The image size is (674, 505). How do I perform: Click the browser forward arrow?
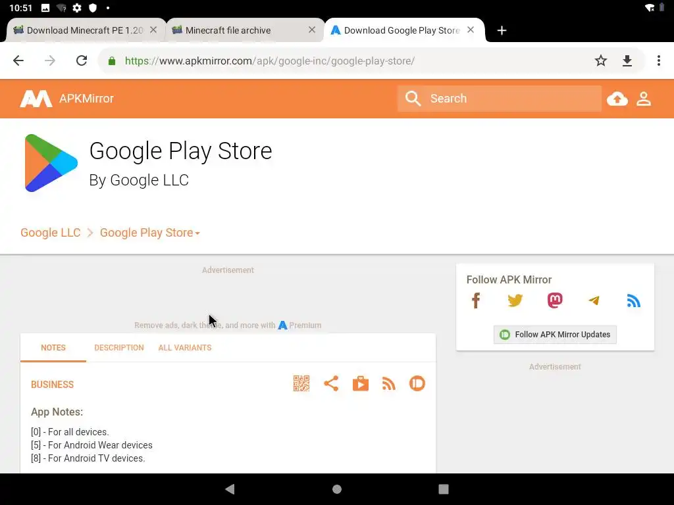[x=50, y=60]
